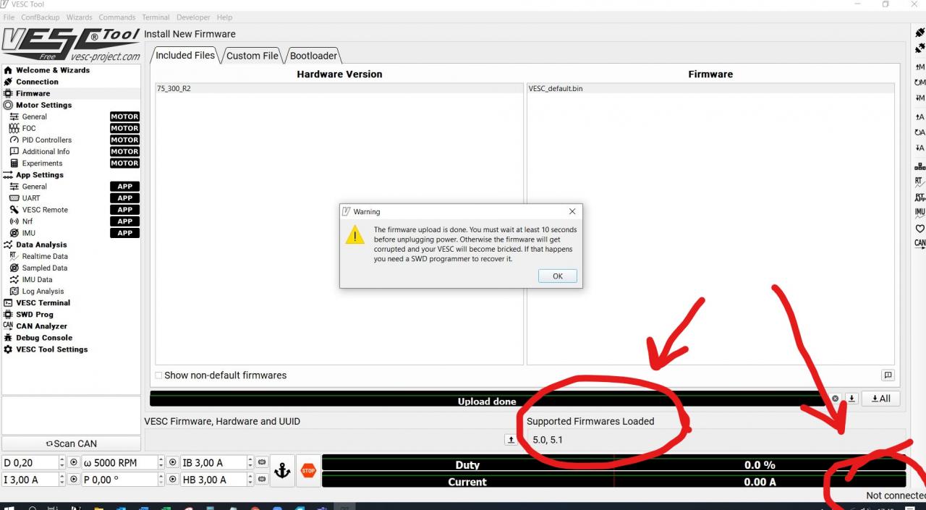The image size is (926, 510).
Task: Click the All upload button
Action: [880, 399]
